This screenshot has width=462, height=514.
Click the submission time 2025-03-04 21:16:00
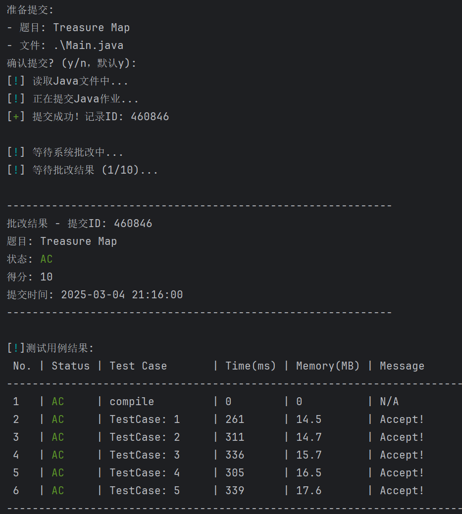[122, 295]
